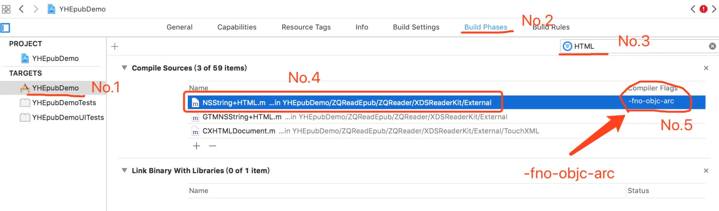The image size is (719, 211).
Task: Click the YHEpubDemoUITests target bundle icon
Action: pos(24,117)
